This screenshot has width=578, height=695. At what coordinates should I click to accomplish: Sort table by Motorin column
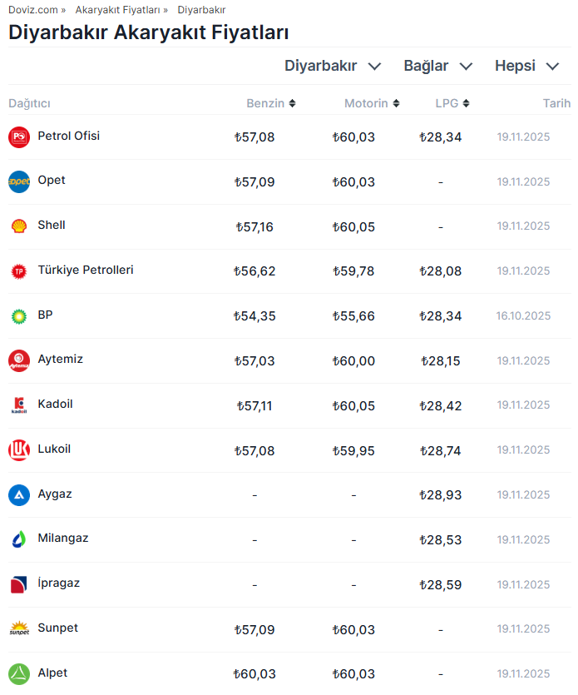pos(371,104)
